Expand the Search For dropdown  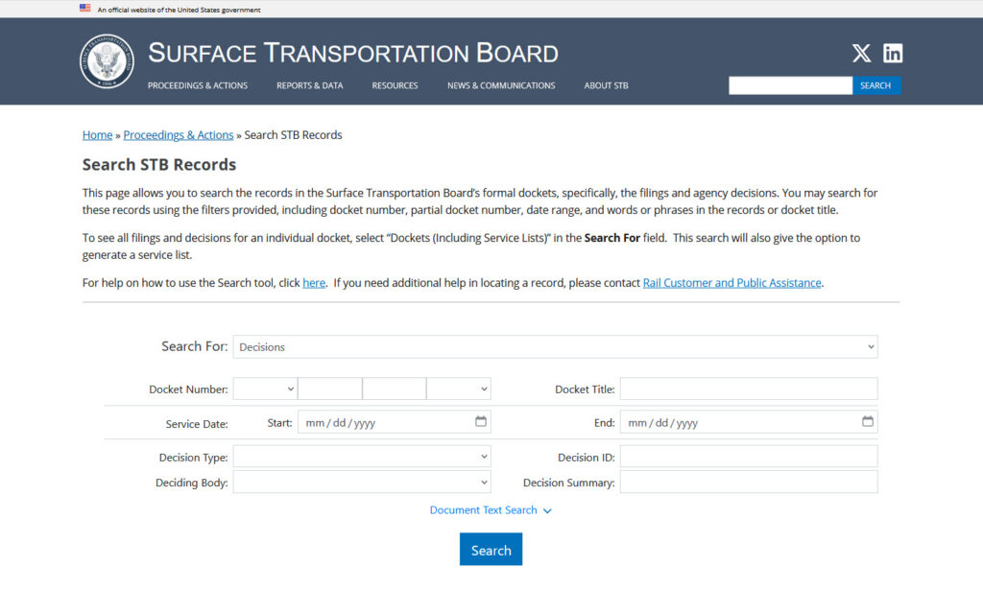[555, 346]
